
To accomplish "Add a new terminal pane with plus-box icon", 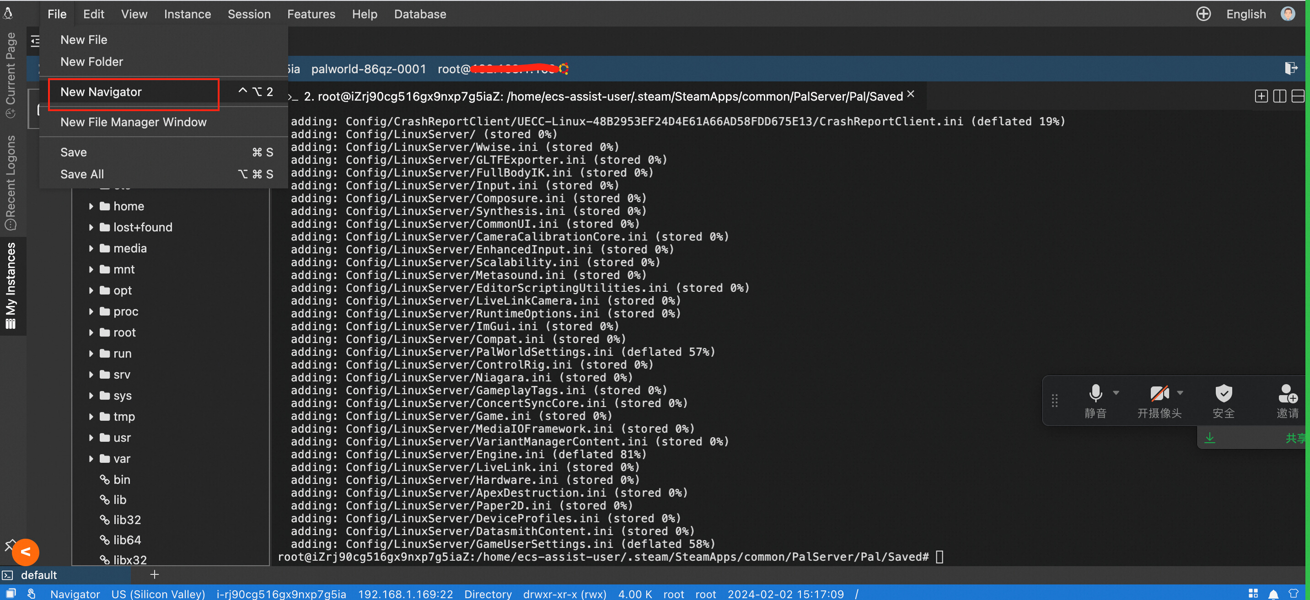I will coord(1261,96).
